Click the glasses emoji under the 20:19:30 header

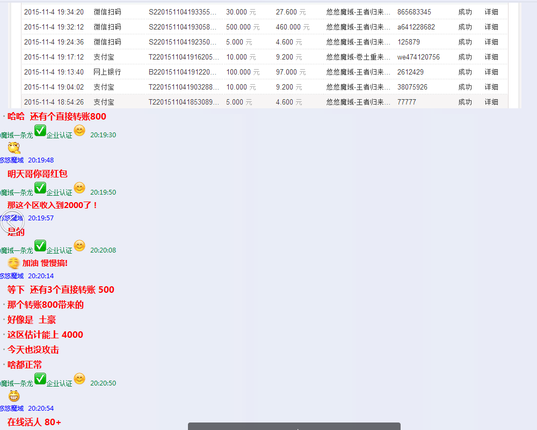coord(14,148)
